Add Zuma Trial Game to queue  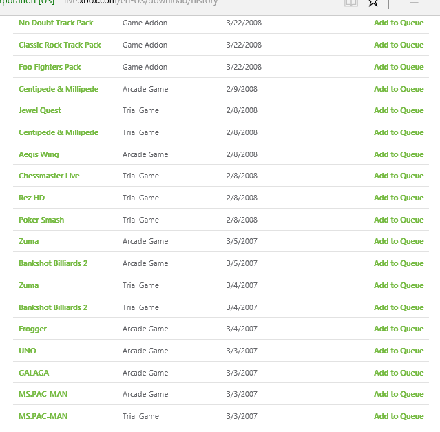(399, 285)
